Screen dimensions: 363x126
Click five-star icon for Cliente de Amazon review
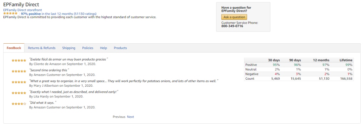(19, 60)
